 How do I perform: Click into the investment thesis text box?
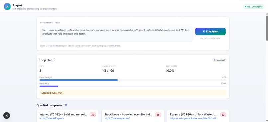click(116, 34)
